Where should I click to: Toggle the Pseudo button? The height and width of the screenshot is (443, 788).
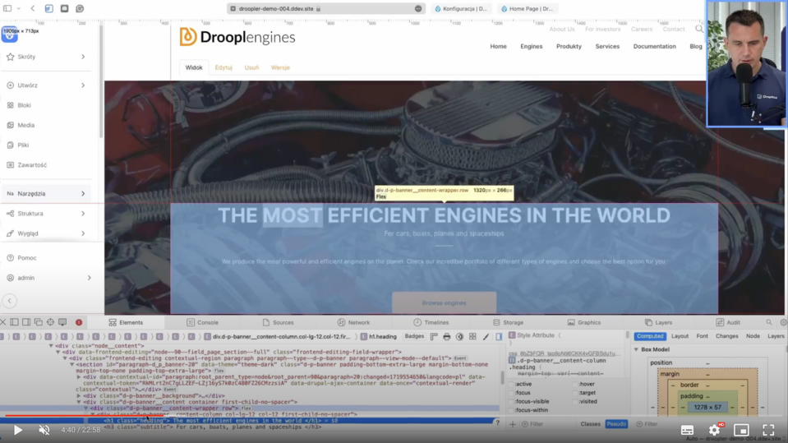point(616,424)
